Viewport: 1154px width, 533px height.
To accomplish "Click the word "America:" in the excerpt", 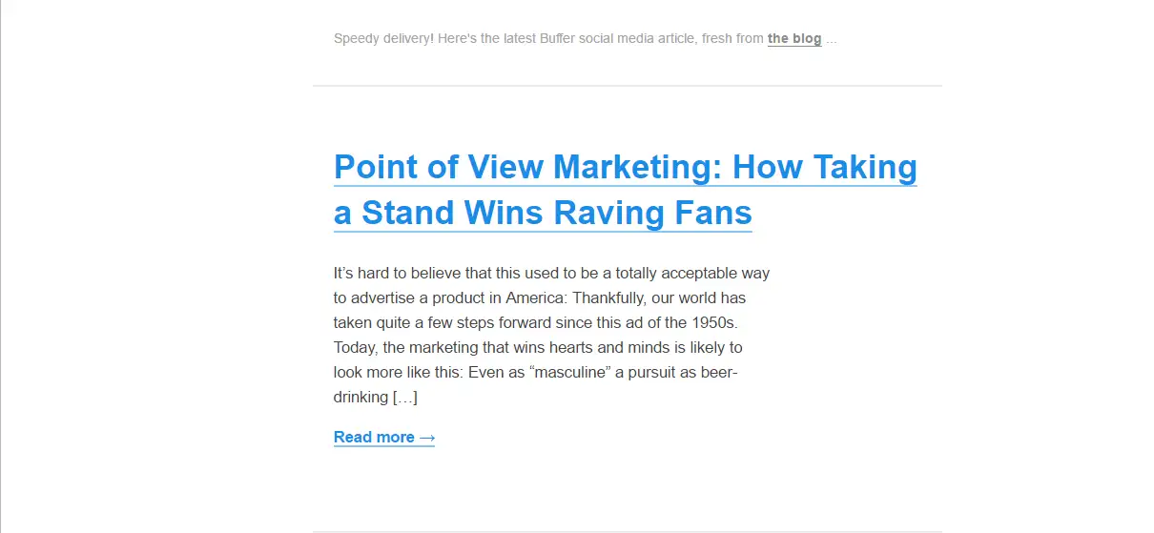I will (536, 297).
